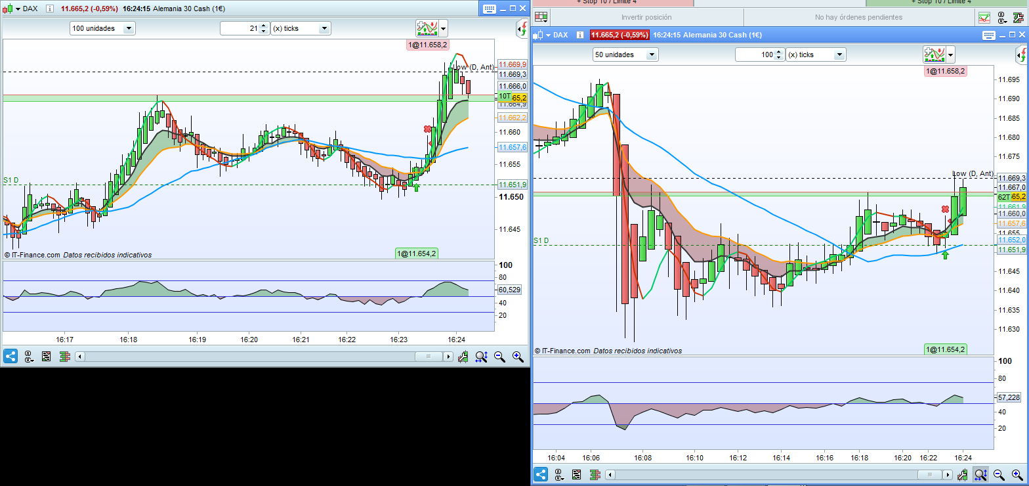Click the trading-on-chart icon in left chart
1029x486 pixels.
(463, 356)
